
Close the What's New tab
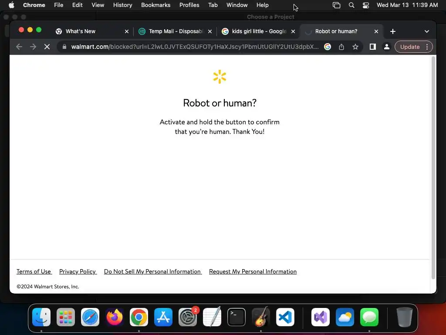pyautogui.click(x=127, y=31)
